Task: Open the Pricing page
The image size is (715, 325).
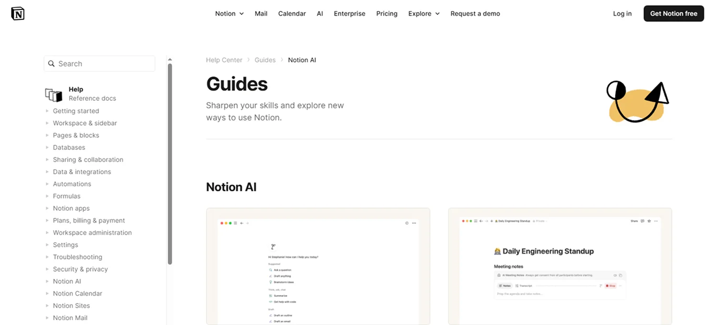Action: point(387,14)
